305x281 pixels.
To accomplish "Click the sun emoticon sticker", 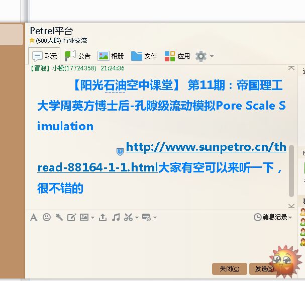I will (x=284, y=261).
